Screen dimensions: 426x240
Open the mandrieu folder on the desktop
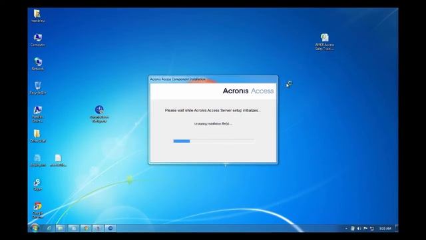pos(37,16)
